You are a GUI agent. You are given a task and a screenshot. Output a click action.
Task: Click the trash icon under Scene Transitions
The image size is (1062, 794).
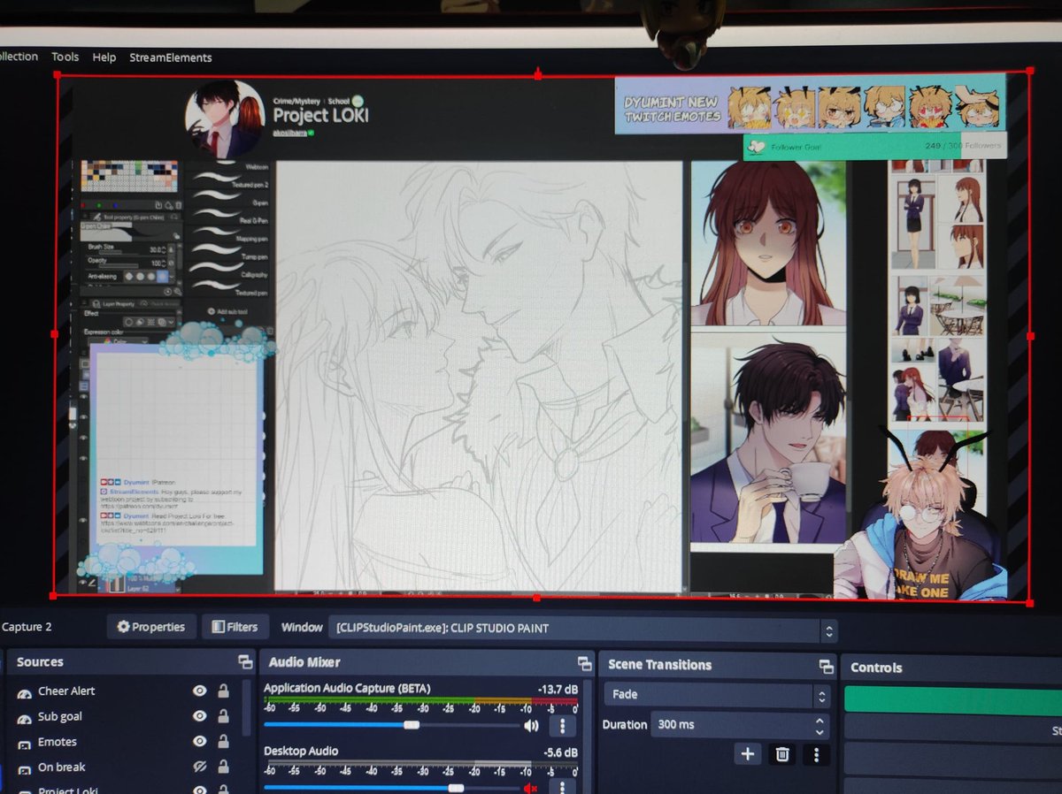point(782,754)
